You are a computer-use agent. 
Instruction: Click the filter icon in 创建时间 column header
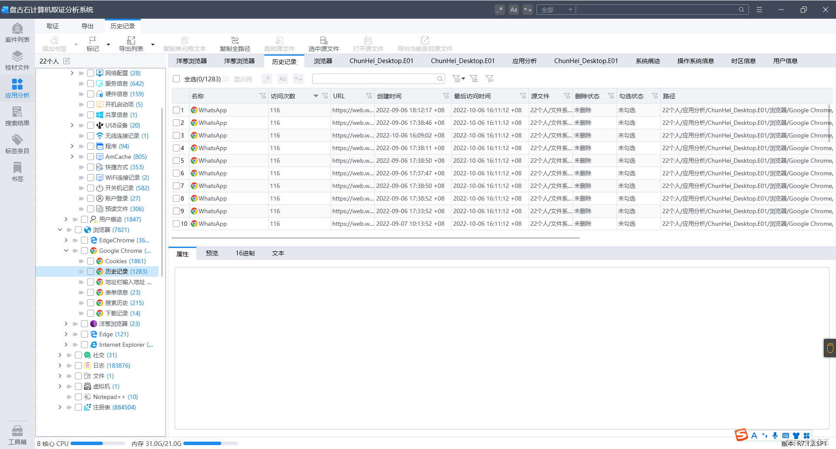(x=446, y=96)
